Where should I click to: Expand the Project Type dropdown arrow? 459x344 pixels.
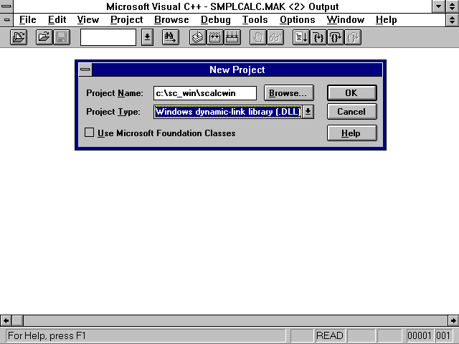pos(308,111)
